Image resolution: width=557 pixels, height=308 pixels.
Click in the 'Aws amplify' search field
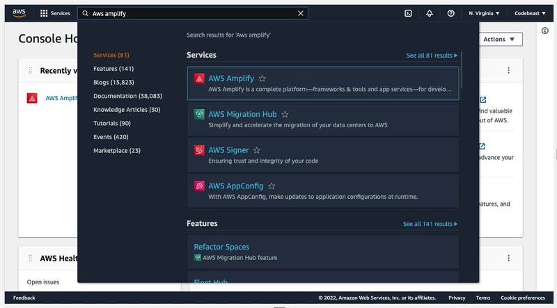pos(193,13)
